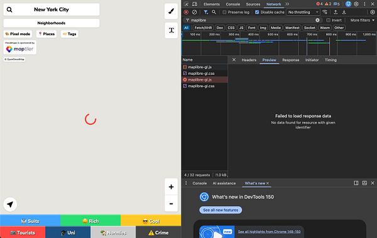Open network conditions wifi icon
377x238 pixels.
(x=325, y=12)
